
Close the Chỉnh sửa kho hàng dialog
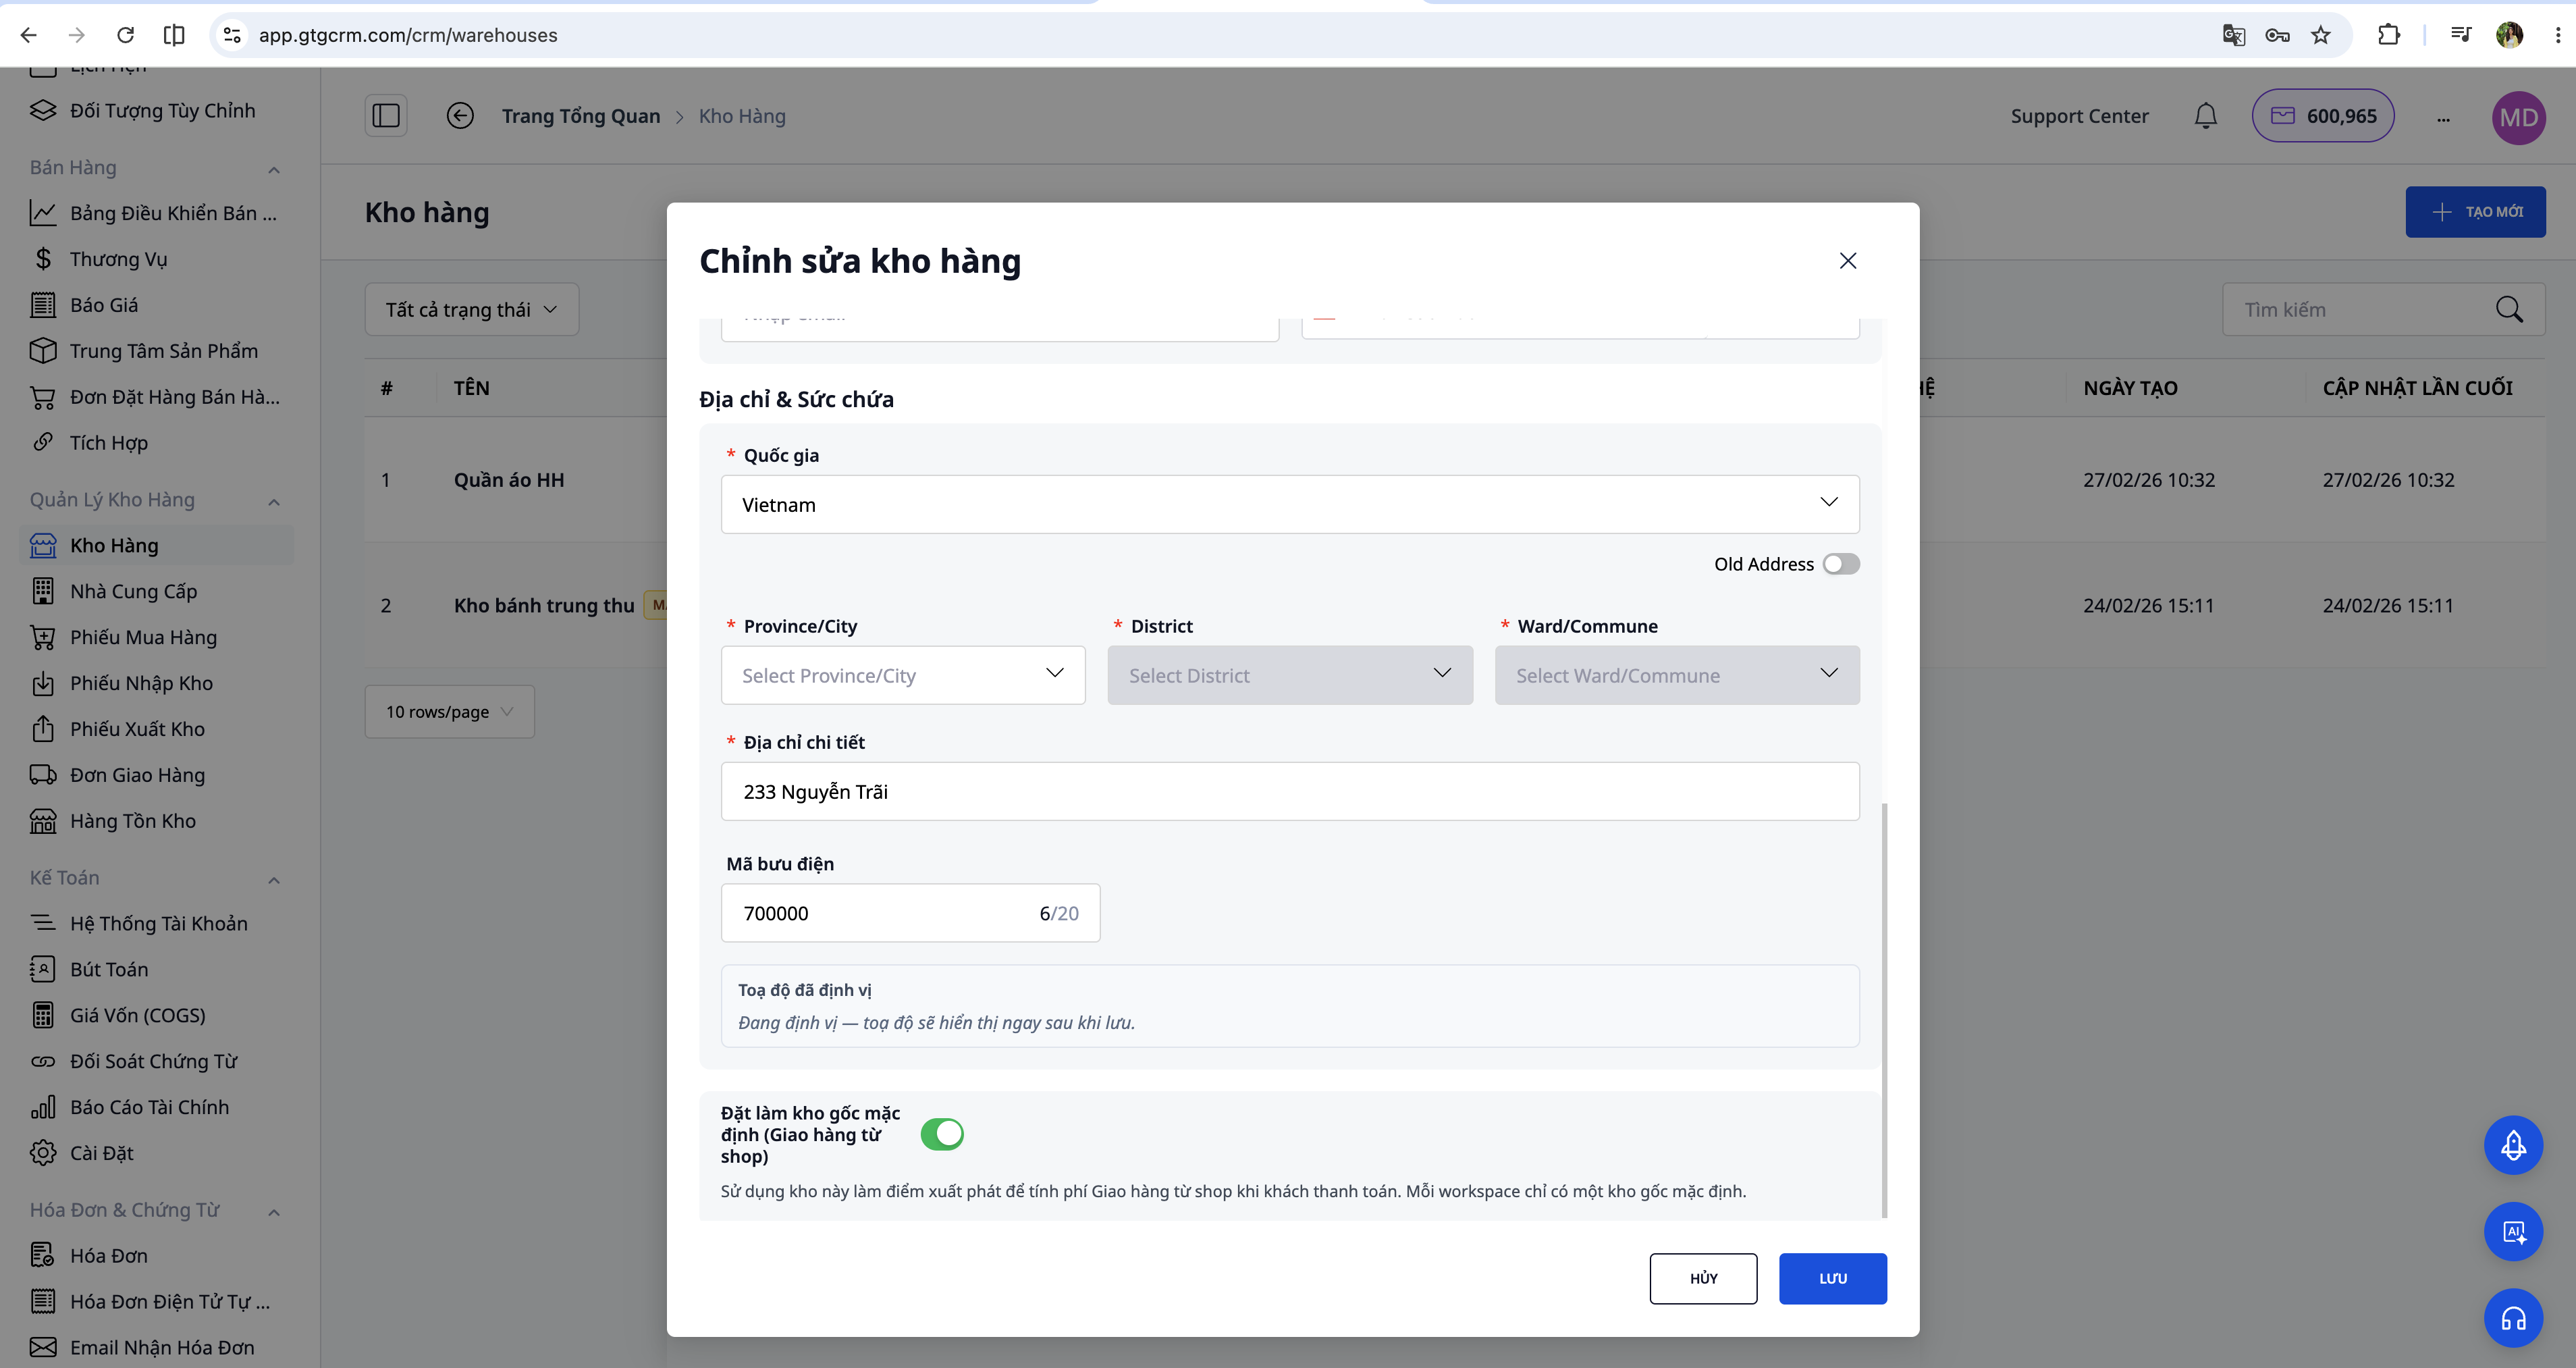pyautogui.click(x=1848, y=261)
